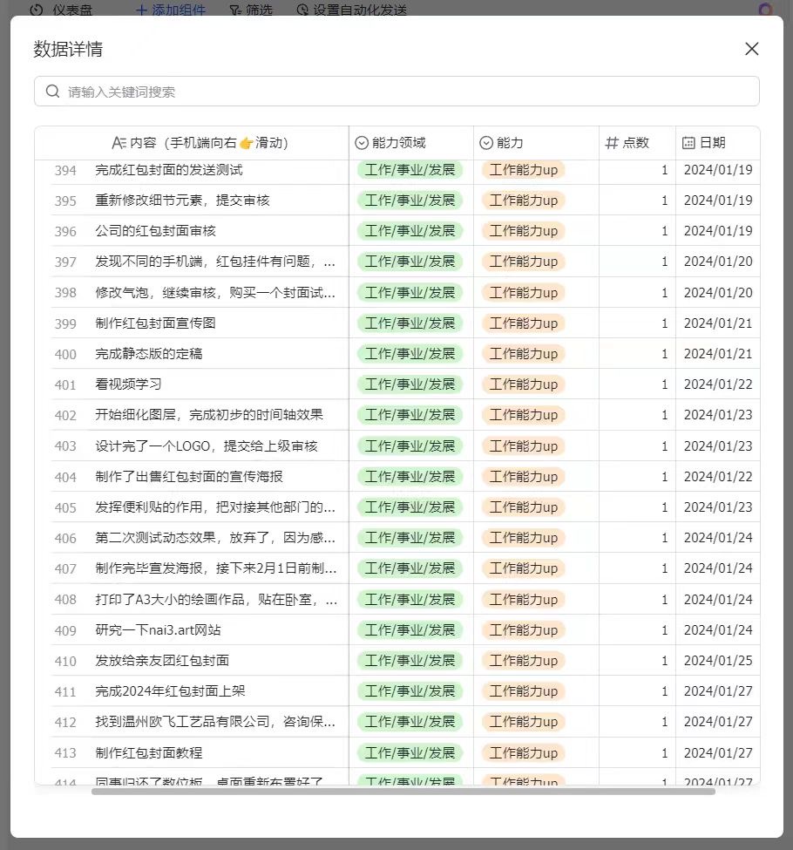Click the 日期 column header

(718, 143)
